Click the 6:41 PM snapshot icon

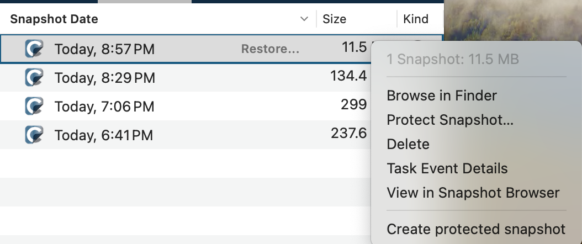[x=34, y=135]
